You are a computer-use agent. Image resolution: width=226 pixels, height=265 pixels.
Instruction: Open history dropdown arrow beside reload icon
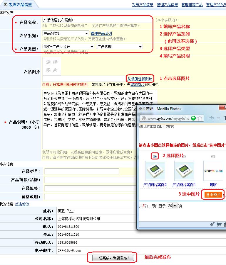pyautogui.click(x=219, y=118)
